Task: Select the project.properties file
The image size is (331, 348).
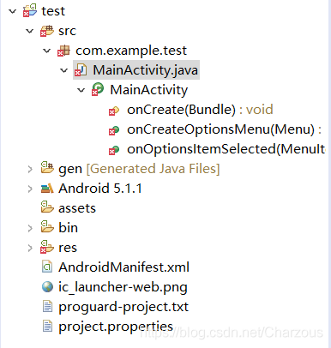Action: pyautogui.click(x=116, y=327)
